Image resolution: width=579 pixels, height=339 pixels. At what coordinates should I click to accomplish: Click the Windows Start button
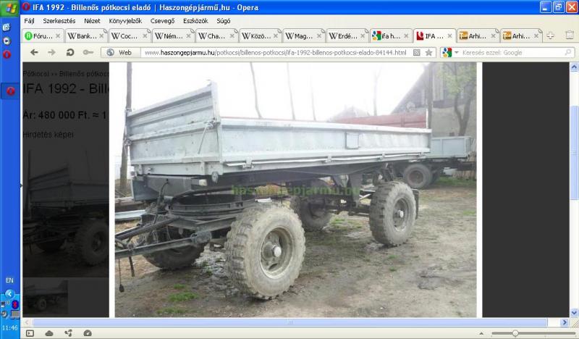click(x=10, y=8)
